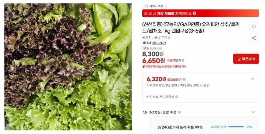The height and width of the screenshot is (134, 265).
Task: Click info icon beside 카드사별 무이자할부
Action: 177,97
